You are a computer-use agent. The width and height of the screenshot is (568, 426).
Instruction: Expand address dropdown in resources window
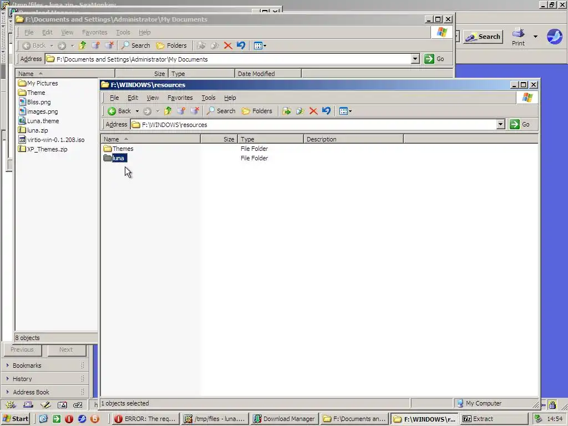(501, 125)
